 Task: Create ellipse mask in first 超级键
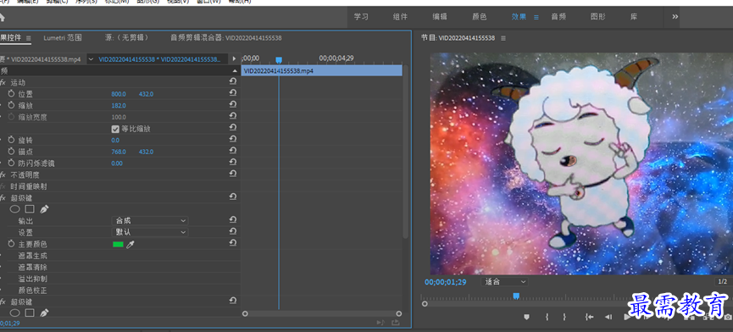tap(15, 209)
